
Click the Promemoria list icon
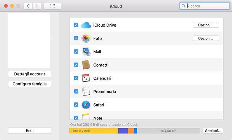click(86, 91)
